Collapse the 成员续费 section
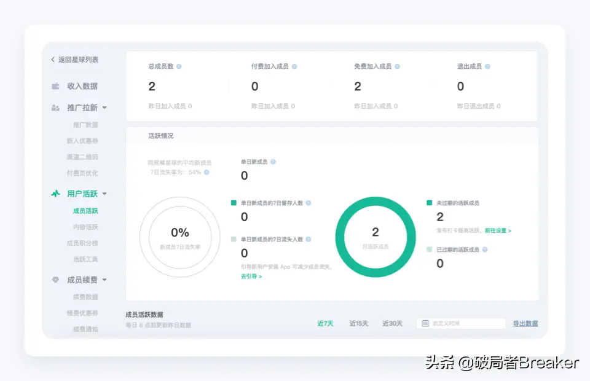 [x=104, y=280]
